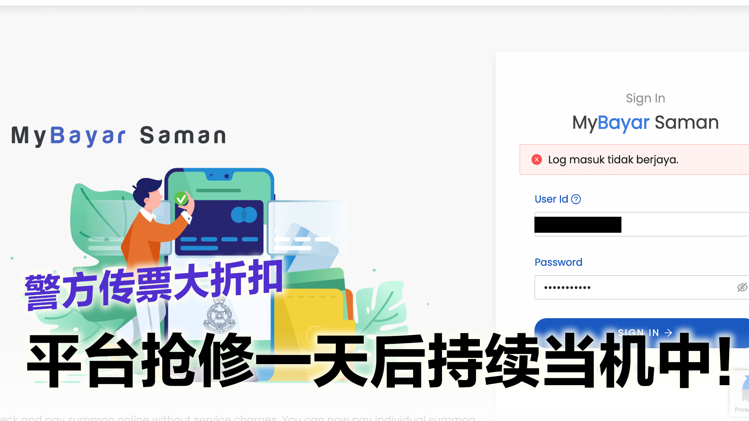Click the arrow icon on Sign In button

coord(668,333)
